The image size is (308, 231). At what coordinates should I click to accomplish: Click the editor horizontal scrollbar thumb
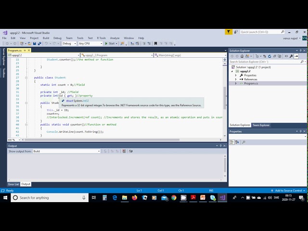pos(102,140)
